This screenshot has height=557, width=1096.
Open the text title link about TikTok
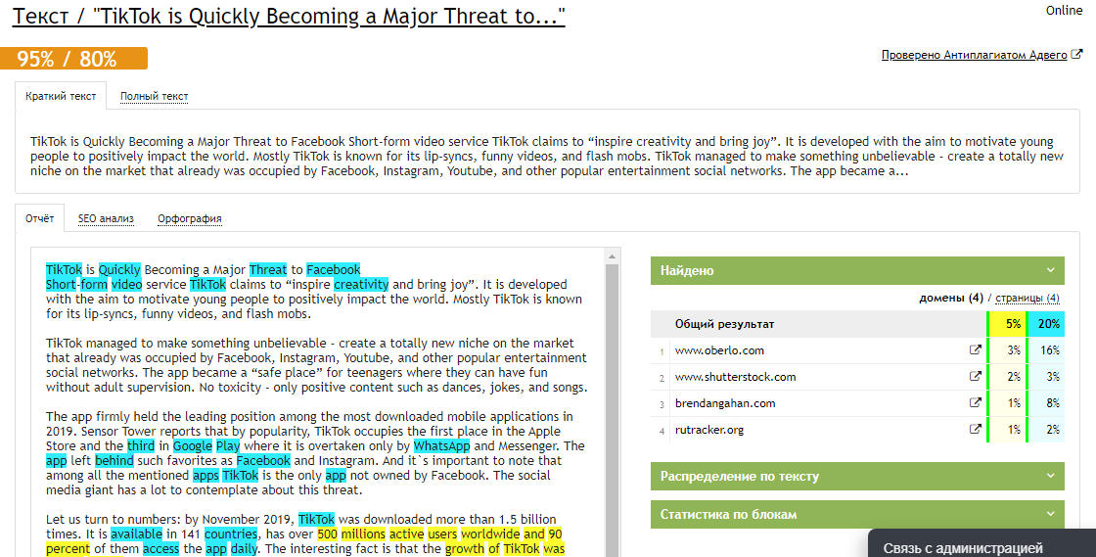pyautogui.click(x=289, y=16)
